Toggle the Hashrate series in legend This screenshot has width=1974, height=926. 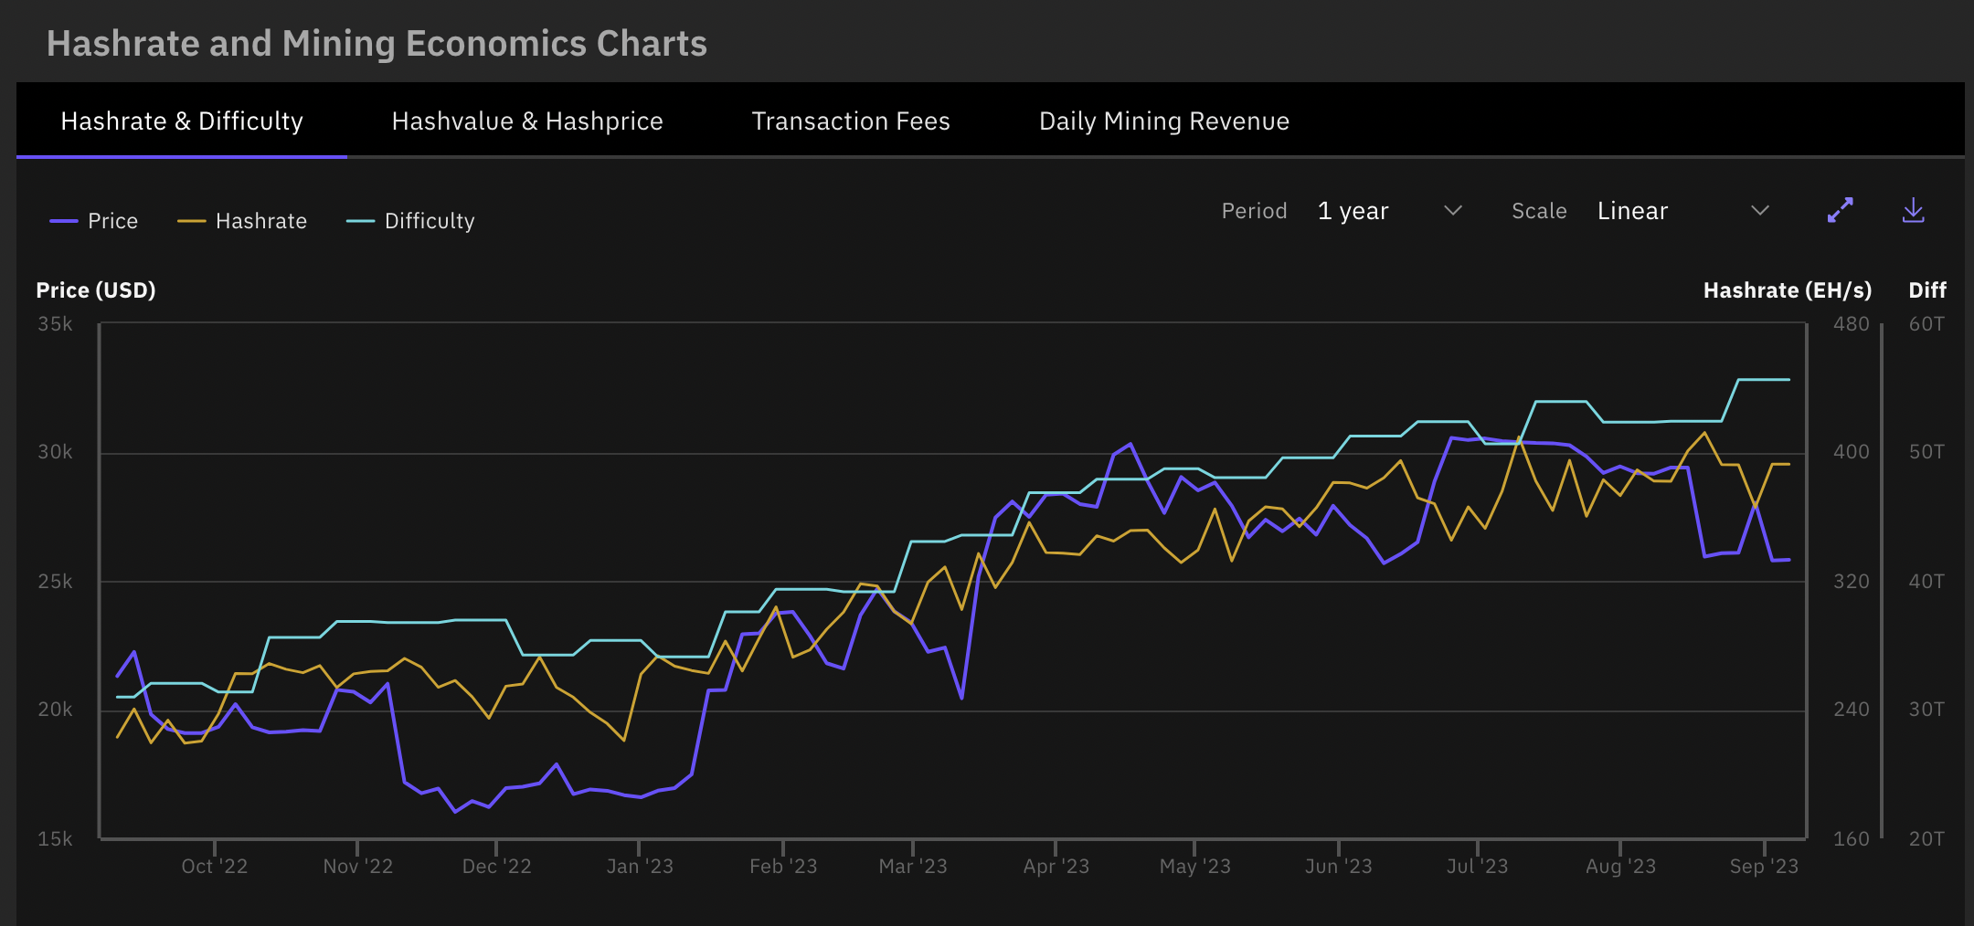[x=242, y=221]
